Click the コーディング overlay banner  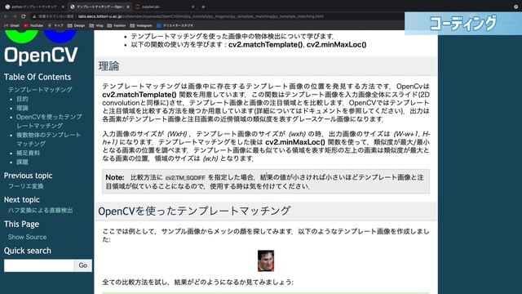pyautogui.click(x=463, y=24)
